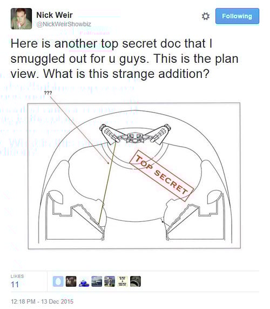
Task: Click the tweet text about plan view
Action: (x=125, y=58)
